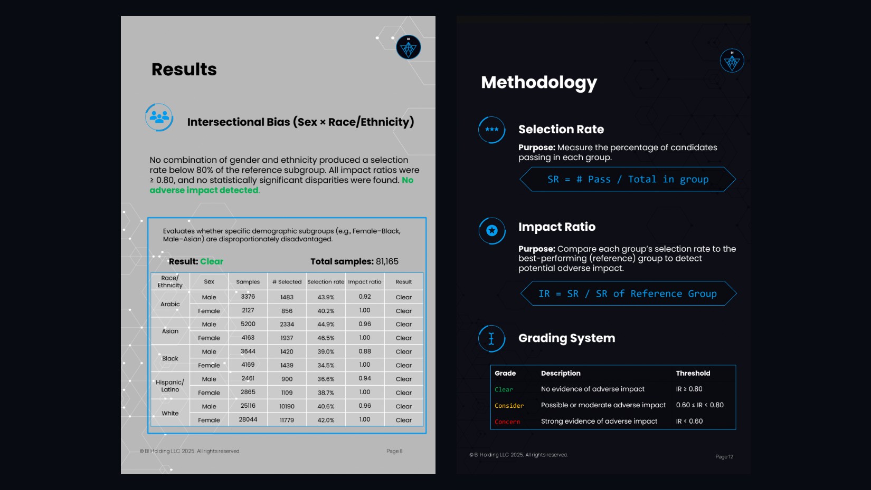Image resolution: width=871 pixels, height=490 pixels.
Task: Click the Selection Rate heading
Action: click(561, 130)
